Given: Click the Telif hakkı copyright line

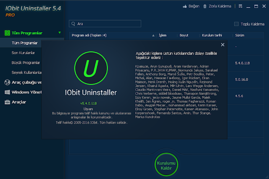Looking at the screenshot, I should tap(92, 122).
